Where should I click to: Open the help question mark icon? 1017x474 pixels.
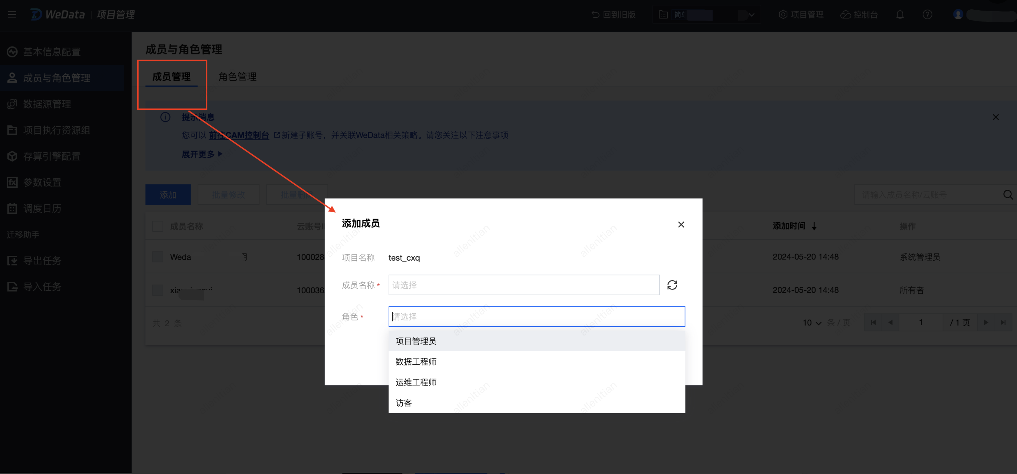pos(927,15)
